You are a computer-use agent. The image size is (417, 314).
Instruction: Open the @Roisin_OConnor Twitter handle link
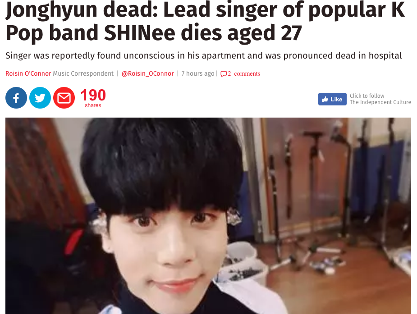pyautogui.click(x=147, y=73)
